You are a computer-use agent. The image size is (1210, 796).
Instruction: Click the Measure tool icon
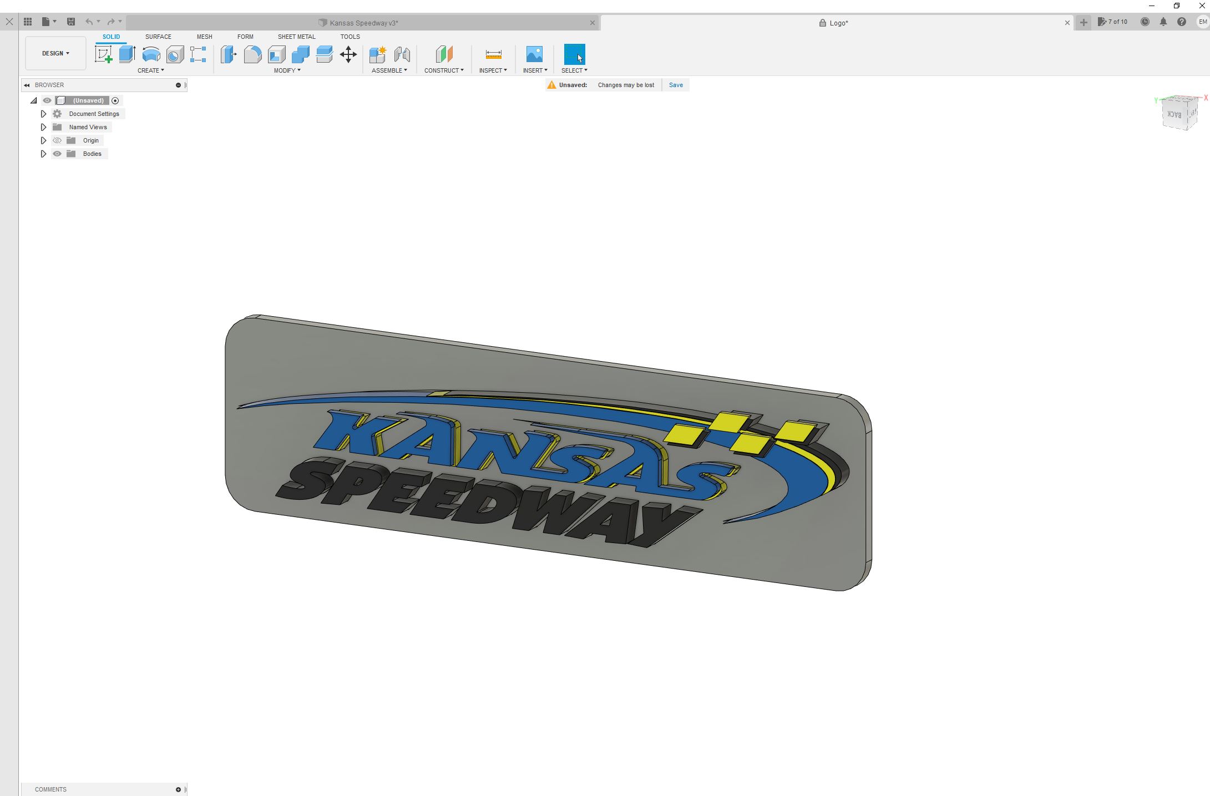493,54
